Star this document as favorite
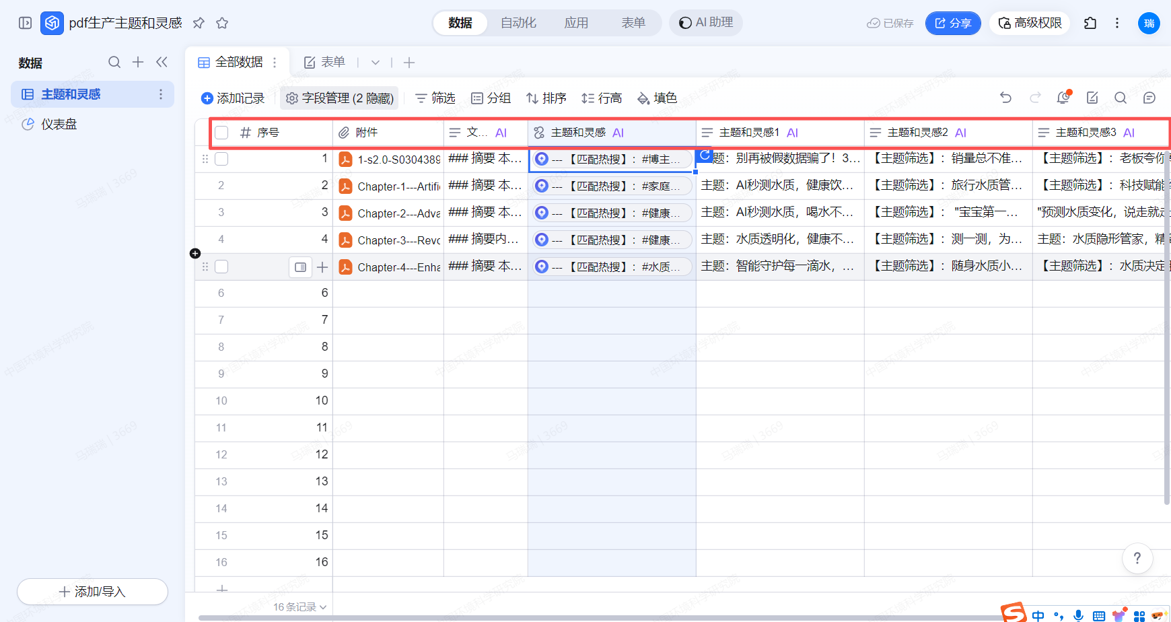1171x622 pixels. 222,23
